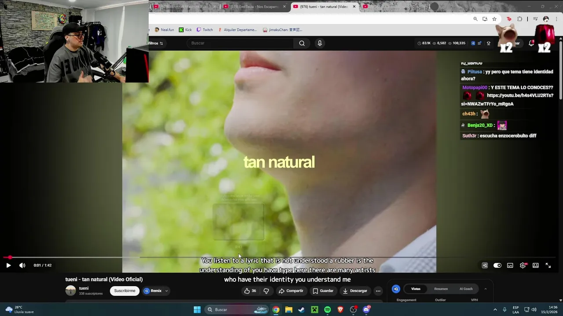Dislike the tan natural video
Image resolution: width=563 pixels, height=316 pixels.
pos(266,291)
